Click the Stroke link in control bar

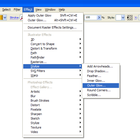coord(15,18)
